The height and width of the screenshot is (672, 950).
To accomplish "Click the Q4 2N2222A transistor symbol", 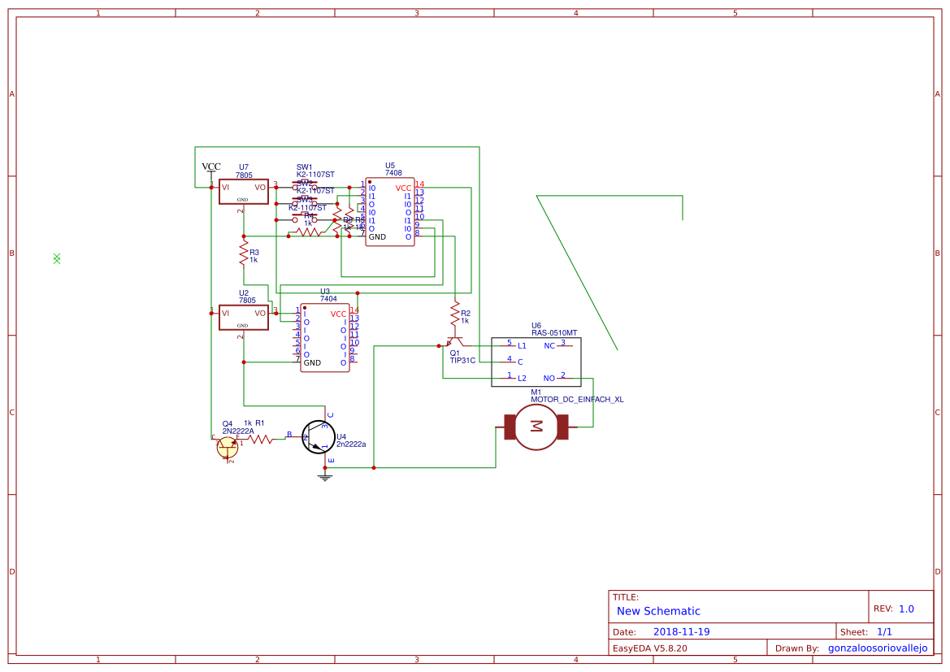I will click(x=228, y=447).
